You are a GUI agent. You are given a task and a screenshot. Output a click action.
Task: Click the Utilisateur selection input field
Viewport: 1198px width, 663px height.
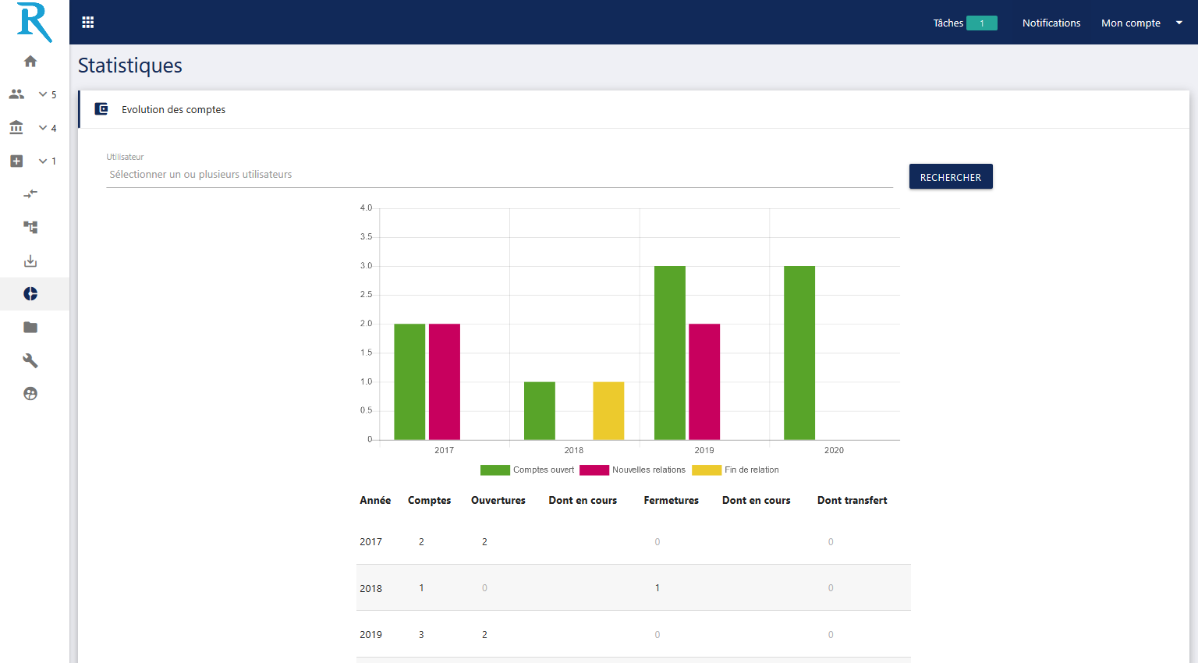(499, 175)
